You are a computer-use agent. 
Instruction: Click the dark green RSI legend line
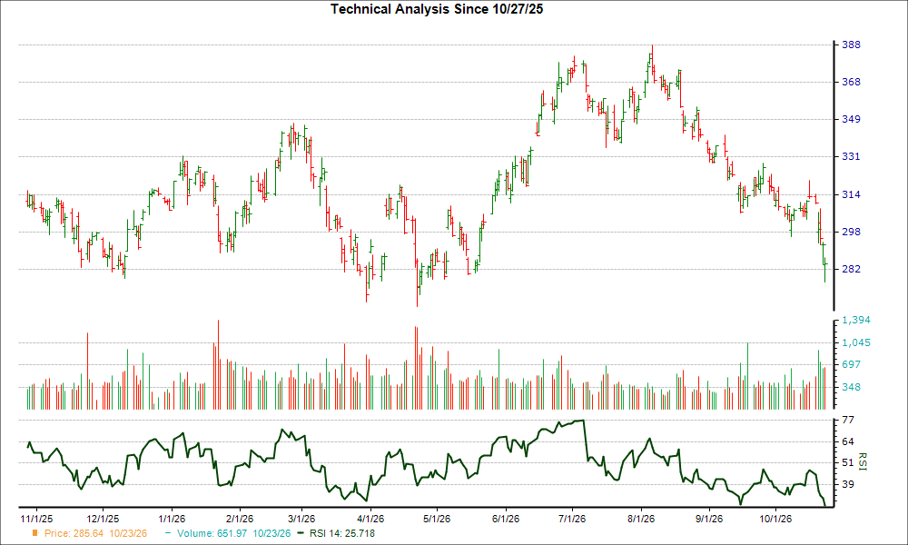[x=300, y=533]
